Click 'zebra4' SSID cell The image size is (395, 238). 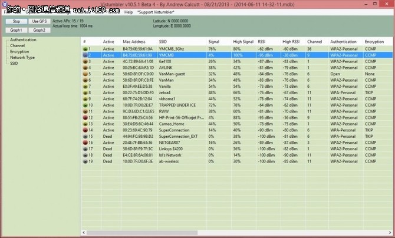click(x=164, y=92)
